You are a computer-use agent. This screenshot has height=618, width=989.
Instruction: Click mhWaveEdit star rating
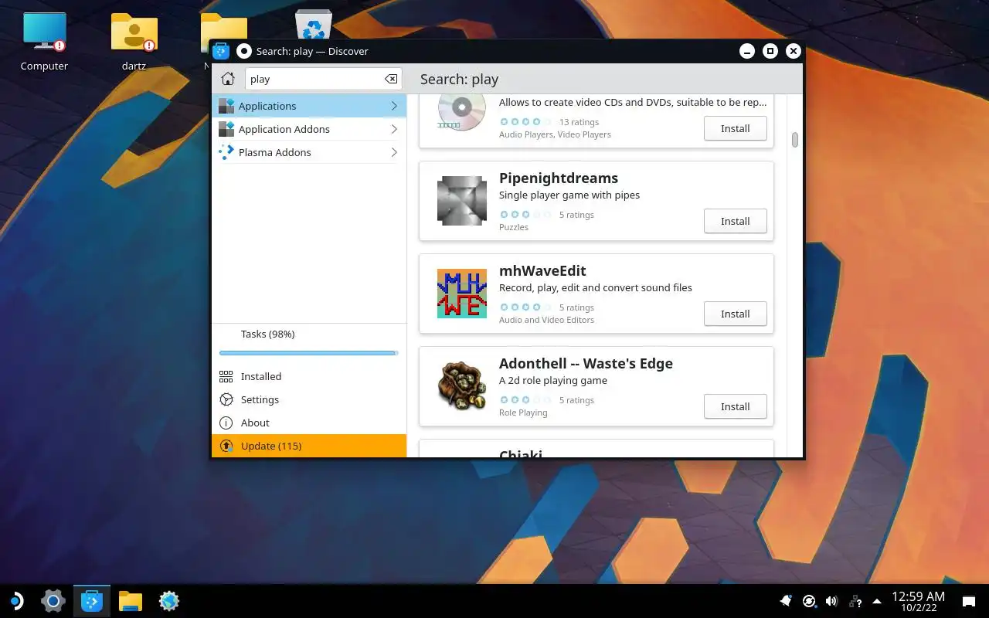coord(526,307)
